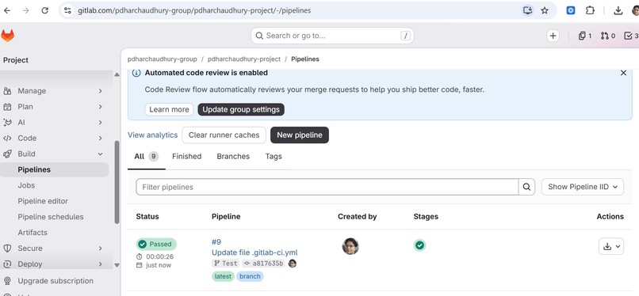Click the pdharchaudhury-group breadcrumb
639x296 pixels.
(163, 59)
